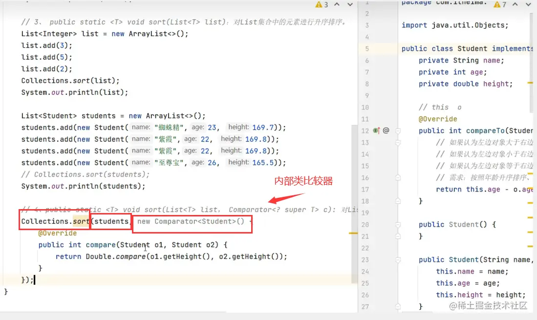Click 'this.name = name;' assignment
The height and width of the screenshot is (320, 537).
472,272
